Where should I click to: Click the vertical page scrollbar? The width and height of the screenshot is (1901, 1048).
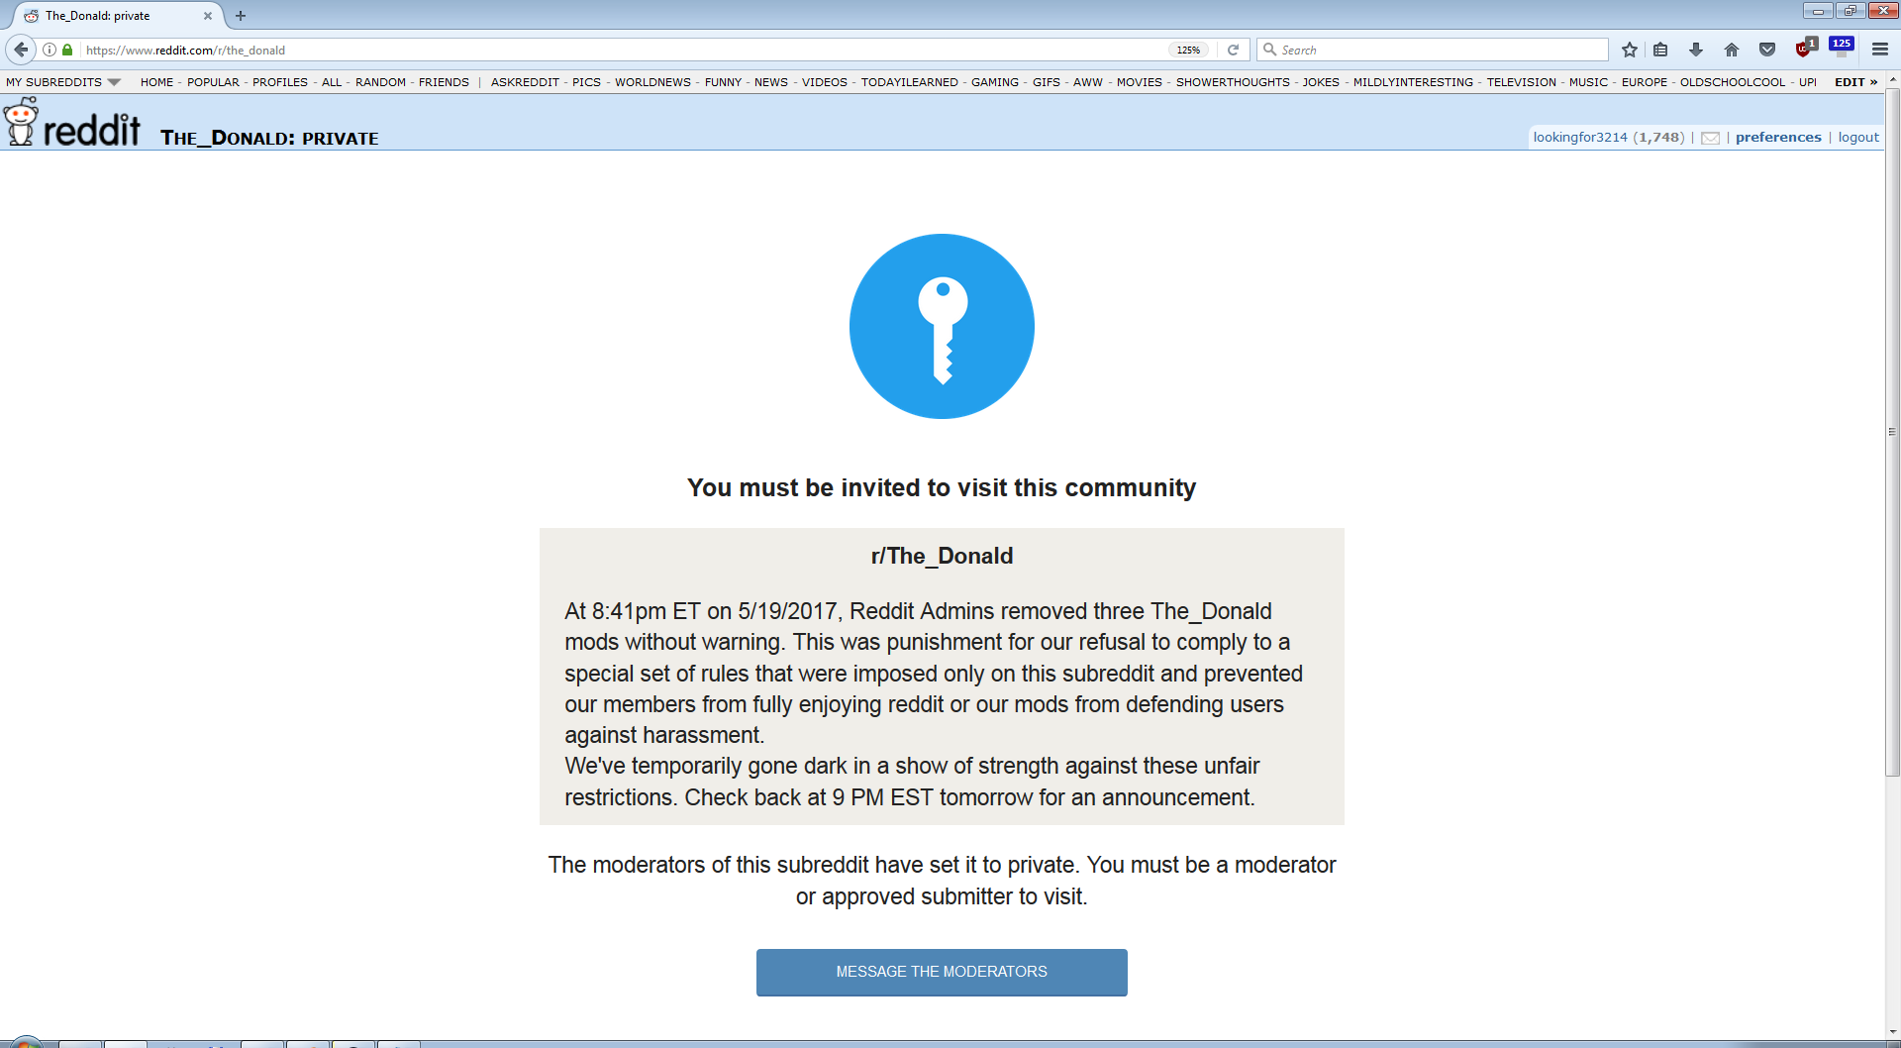click(x=1892, y=432)
